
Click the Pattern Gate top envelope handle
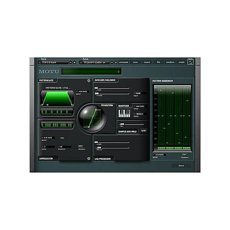(67, 92)
